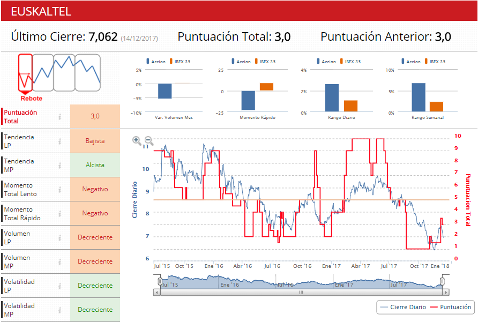Toggle IBEX 35 legend in Var. Volumen Mes chart

click(180, 62)
